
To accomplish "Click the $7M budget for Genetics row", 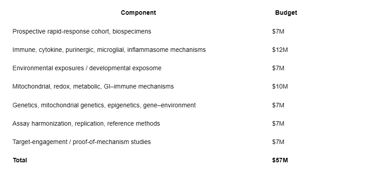I will click(x=278, y=106).
